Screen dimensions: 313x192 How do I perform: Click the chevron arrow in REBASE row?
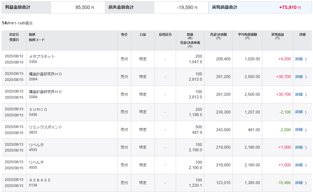(306, 183)
